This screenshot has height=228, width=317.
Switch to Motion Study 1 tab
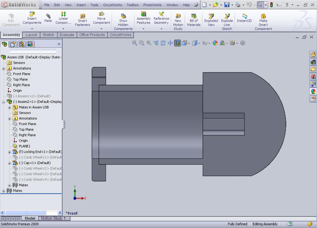click(53, 218)
